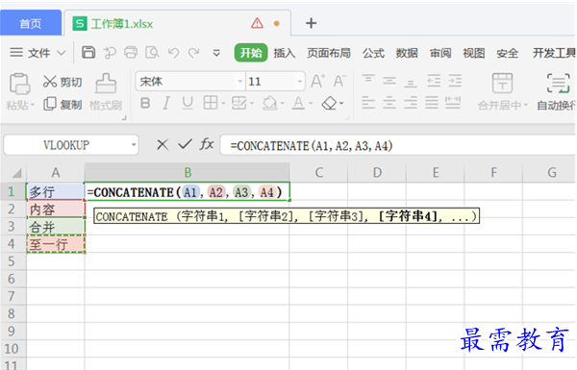Image resolution: width=577 pixels, height=370 pixels.
Task: Click the Borders grid icon
Action: pyautogui.click(x=211, y=103)
